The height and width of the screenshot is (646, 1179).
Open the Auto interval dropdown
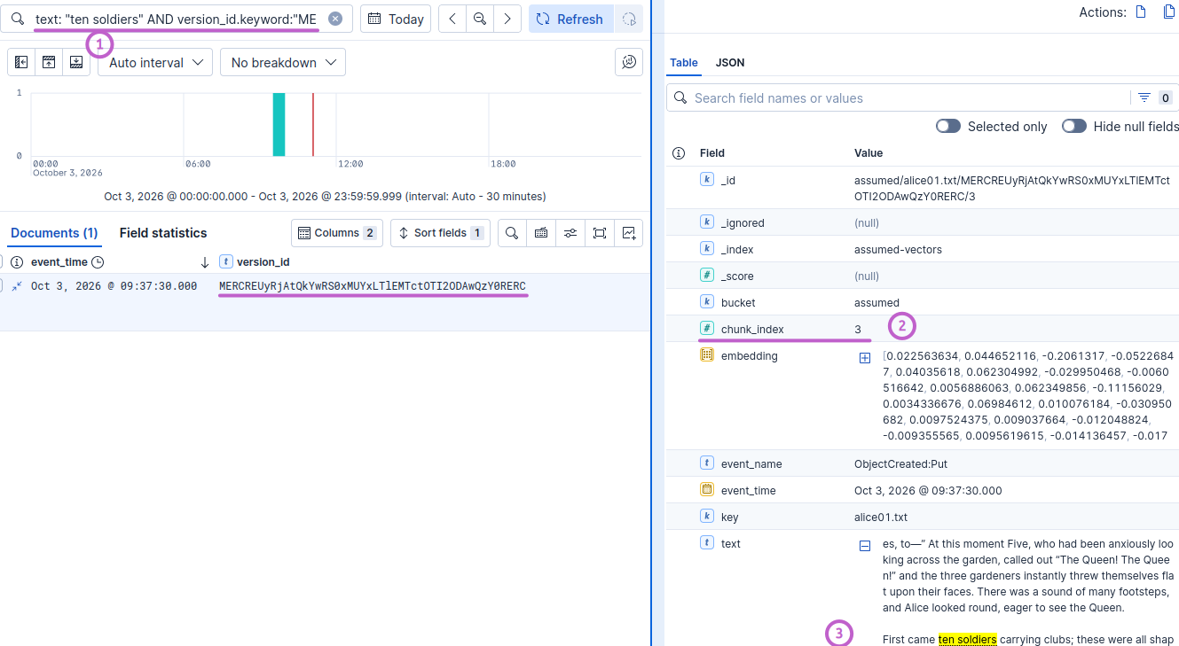coord(155,62)
